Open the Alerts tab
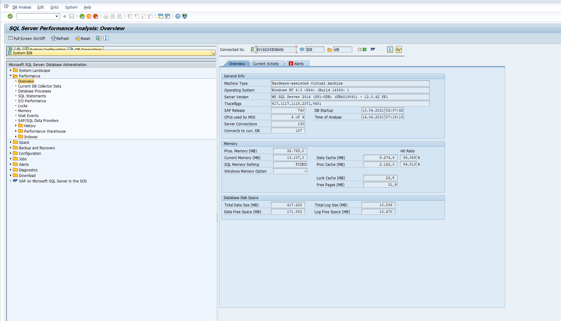 [x=297, y=64]
